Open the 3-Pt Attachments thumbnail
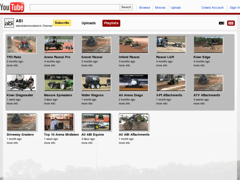The image size is (240, 180). [x=171, y=83]
